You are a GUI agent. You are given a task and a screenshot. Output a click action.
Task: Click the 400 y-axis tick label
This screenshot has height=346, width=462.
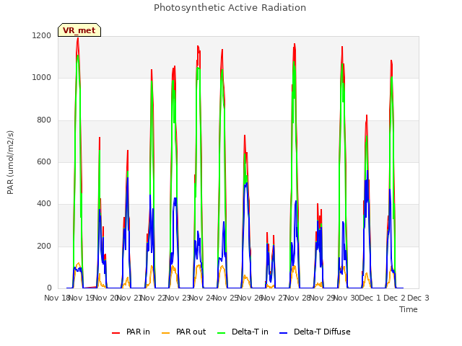[44, 204]
